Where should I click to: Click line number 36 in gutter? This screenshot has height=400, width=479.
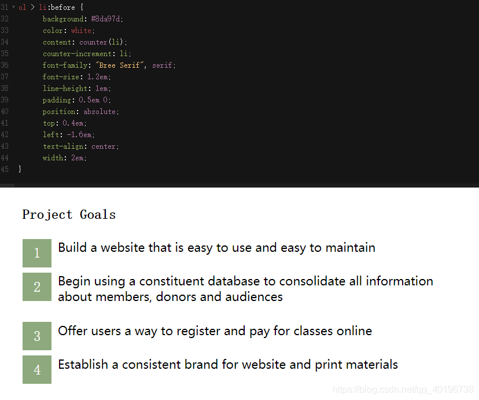pos(5,65)
